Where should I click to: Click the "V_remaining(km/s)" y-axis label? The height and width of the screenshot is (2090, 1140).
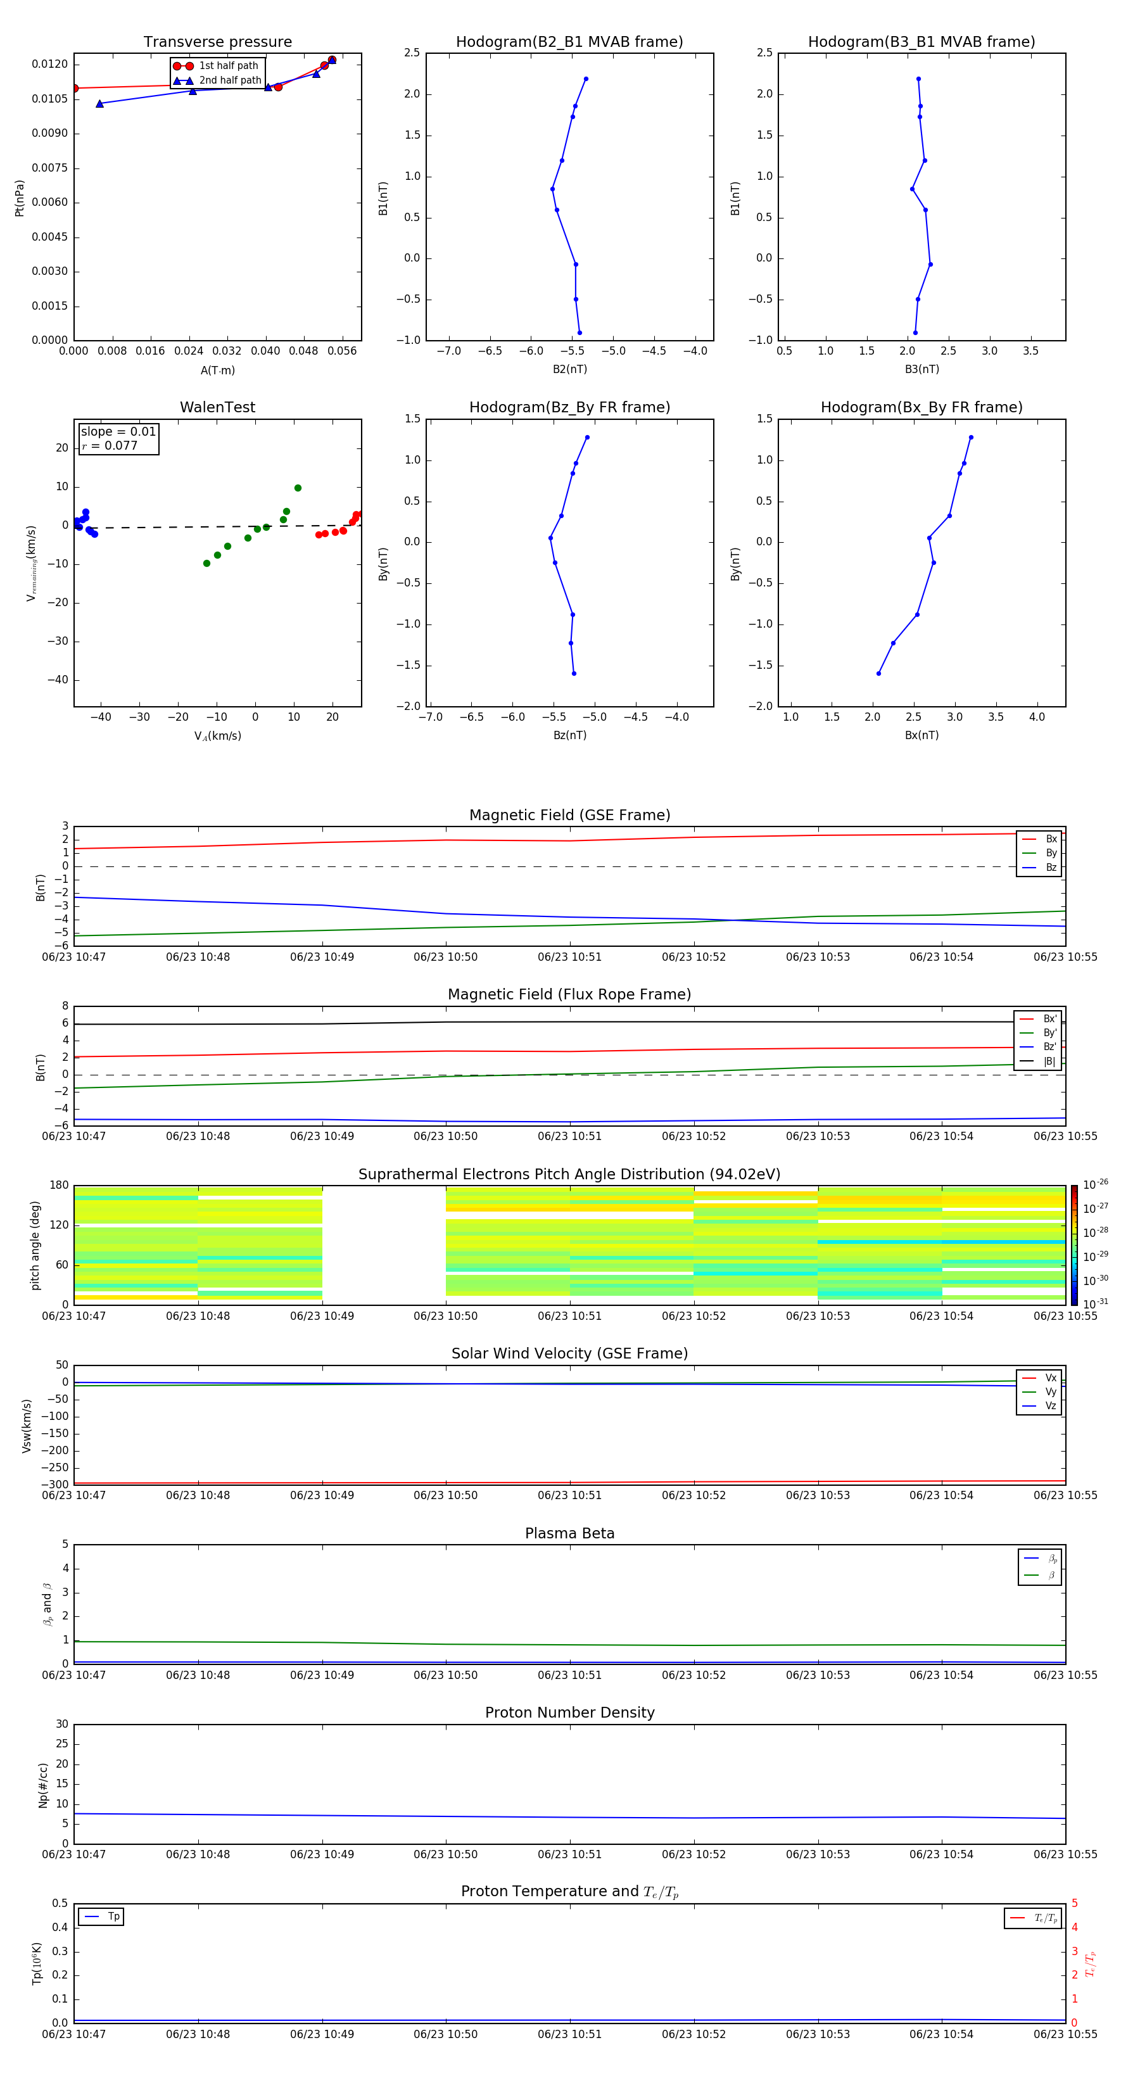31,563
